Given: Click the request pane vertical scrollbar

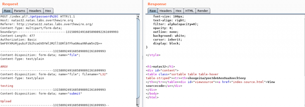Looking at the screenshot, I should point(138,60).
